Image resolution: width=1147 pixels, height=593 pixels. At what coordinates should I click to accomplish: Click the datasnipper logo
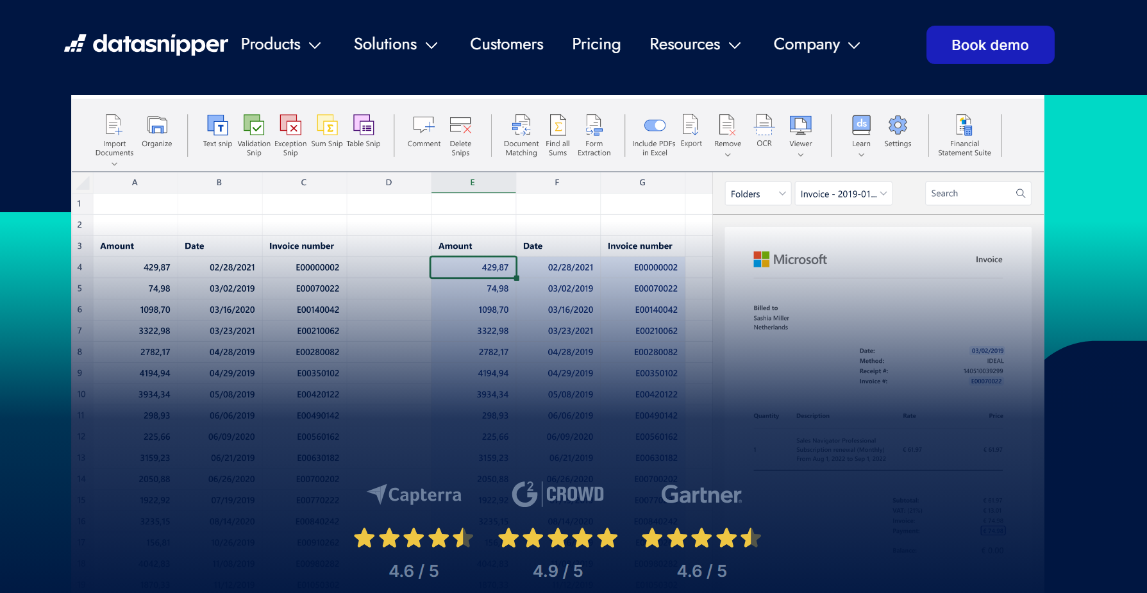click(x=146, y=44)
